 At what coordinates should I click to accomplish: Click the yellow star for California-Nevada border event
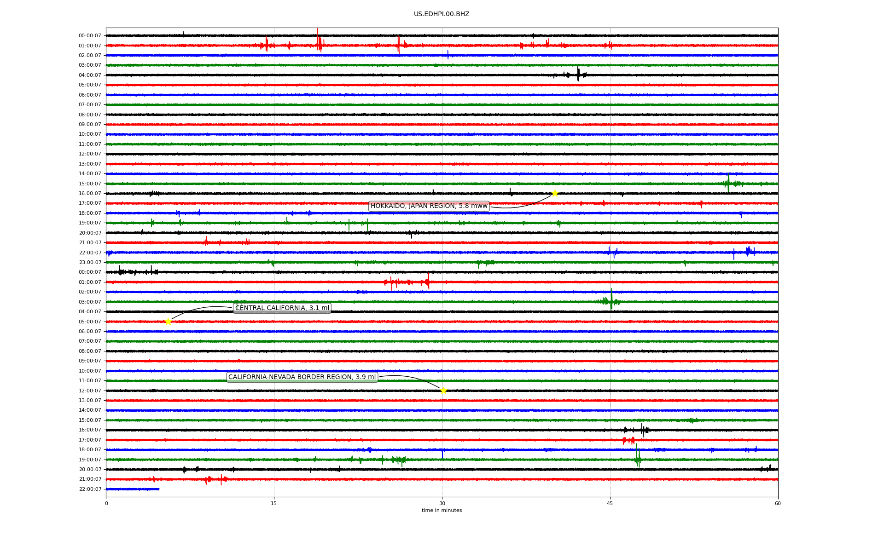point(443,391)
